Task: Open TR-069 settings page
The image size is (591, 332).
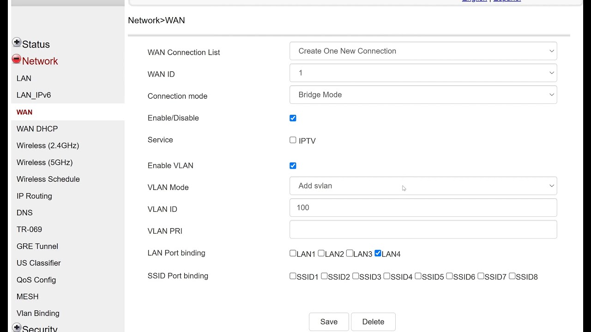Action: (x=29, y=229)
